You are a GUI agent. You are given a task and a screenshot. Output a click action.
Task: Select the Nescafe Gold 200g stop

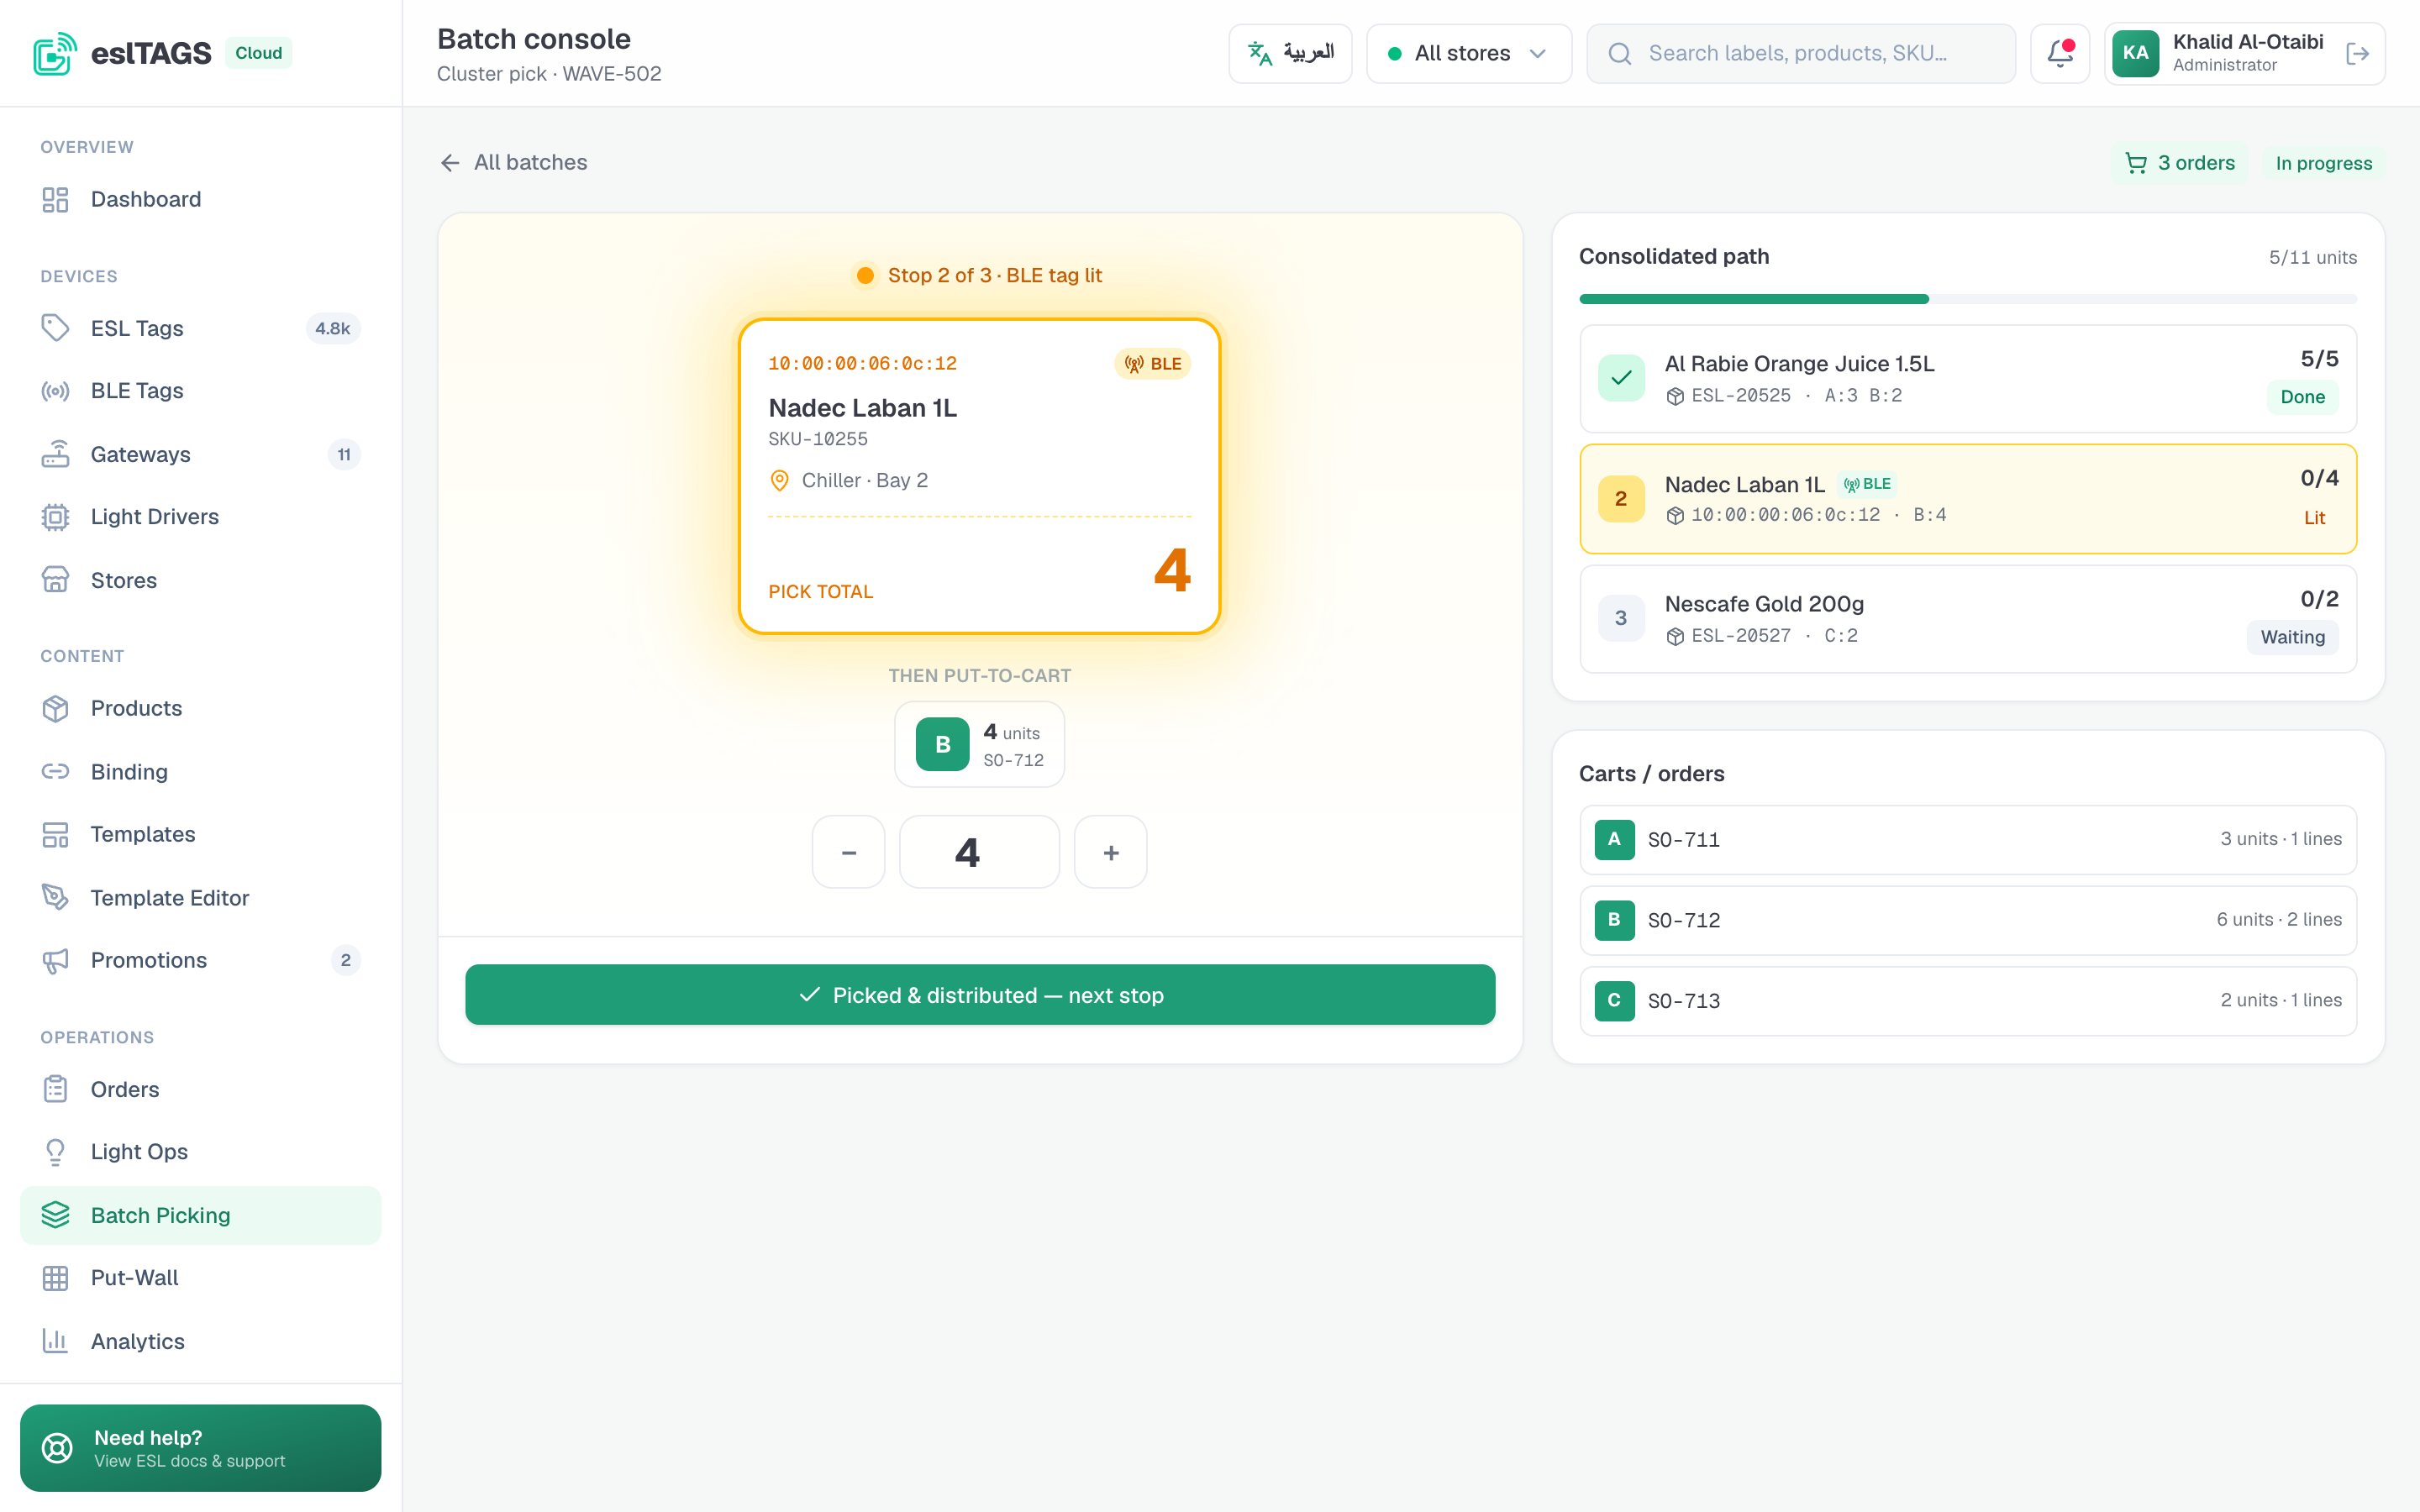pyautogui.click(x=1968, y=619)
